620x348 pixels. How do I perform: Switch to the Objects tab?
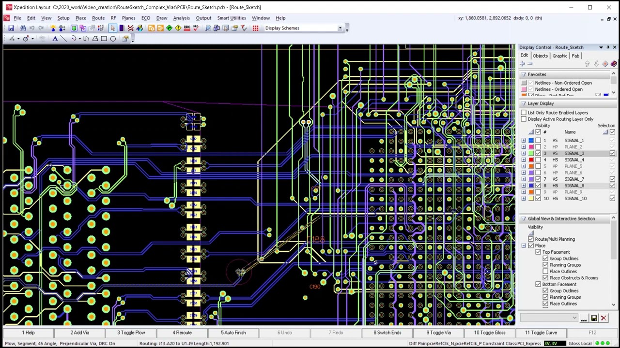[x=540, y=56]
